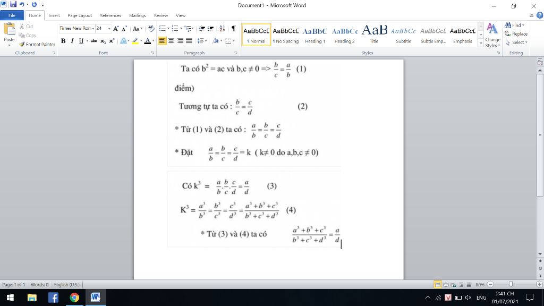Open Facebook from the taskbar
The height and width of the screenshot is (306, 544).
pyautogui.click(x=53, y=297)
